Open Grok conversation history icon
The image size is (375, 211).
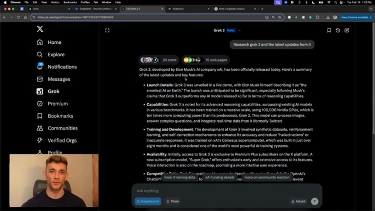[x=338, y=30]
